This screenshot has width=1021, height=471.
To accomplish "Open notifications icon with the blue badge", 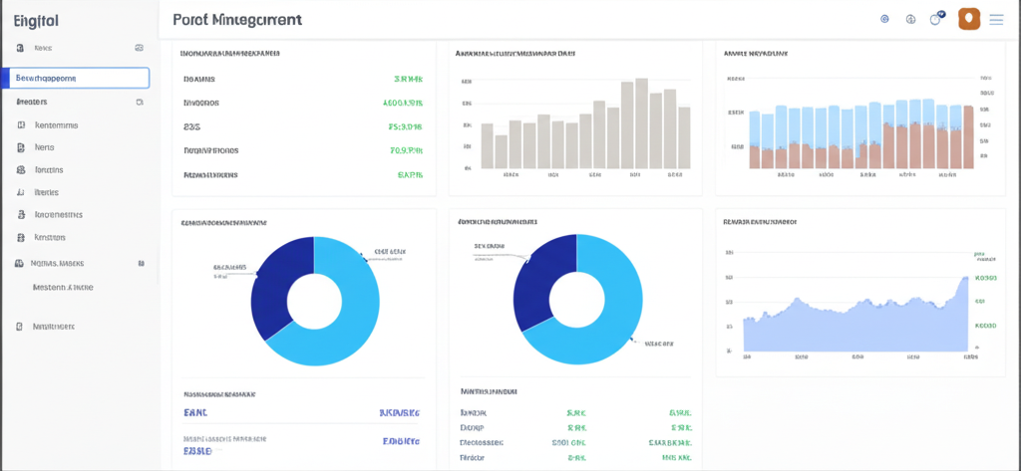I will click(x=937, y=19).
